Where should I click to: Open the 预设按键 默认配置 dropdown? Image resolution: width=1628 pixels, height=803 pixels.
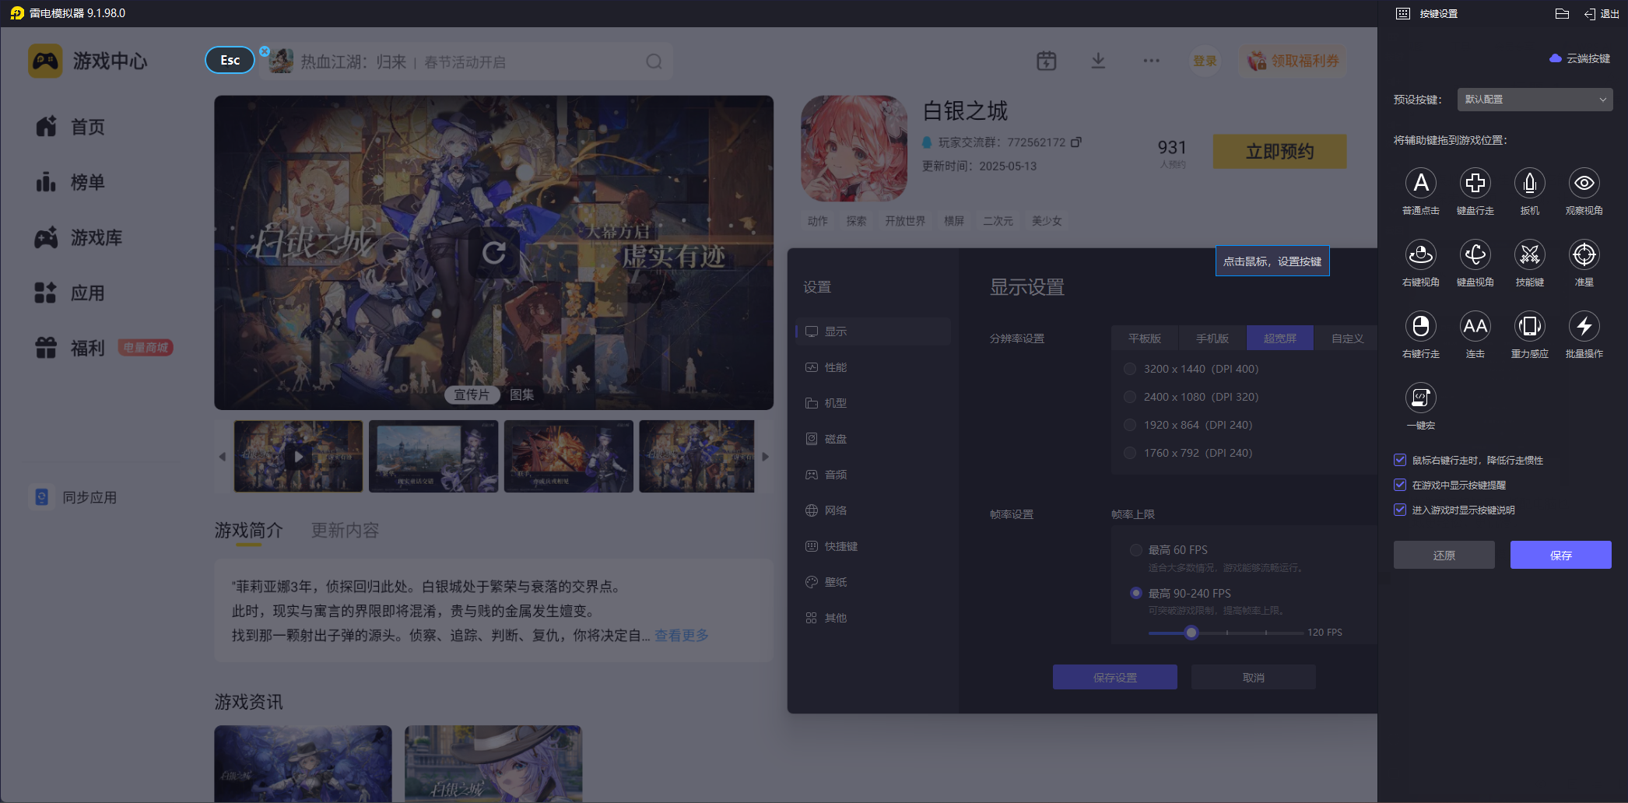[x=1535, y=100]
